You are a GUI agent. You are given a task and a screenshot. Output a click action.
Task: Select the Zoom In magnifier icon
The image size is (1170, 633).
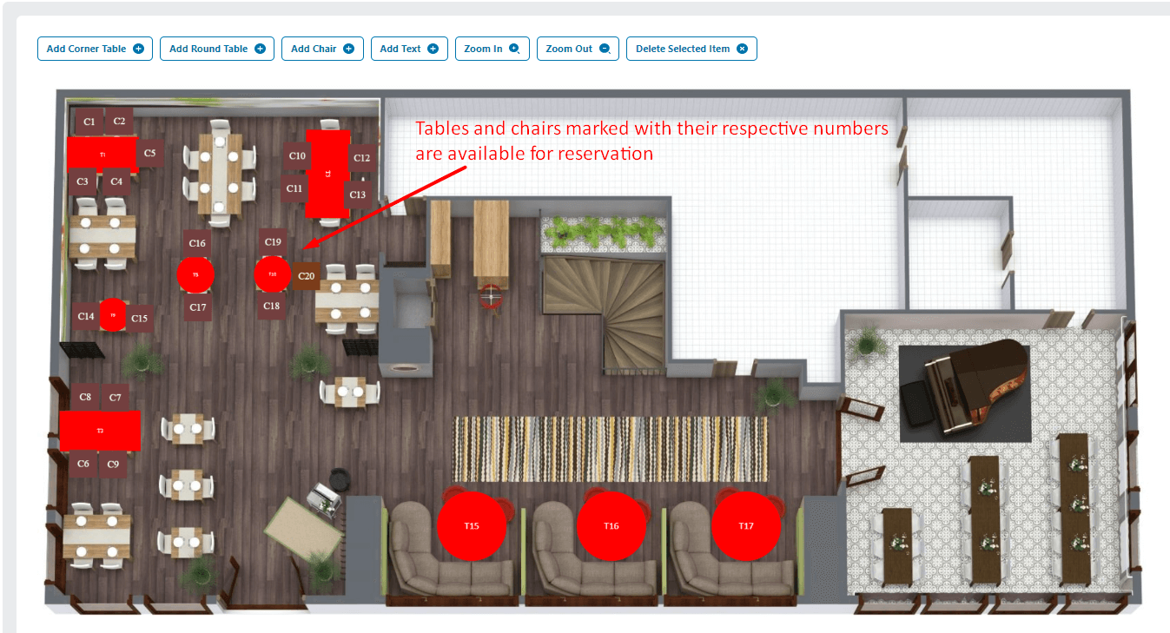[516, 49]
